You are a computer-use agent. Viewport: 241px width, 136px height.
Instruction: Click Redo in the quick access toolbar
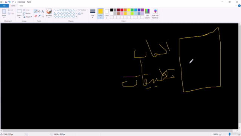pyautogui.click(x=12, y=2)
